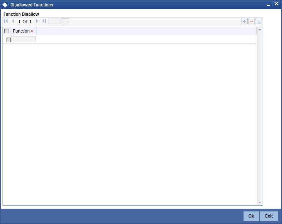The height and width of the screenshot is (224, 282).
Task: Jump to last page of records
Action: (x=44, y=21)
